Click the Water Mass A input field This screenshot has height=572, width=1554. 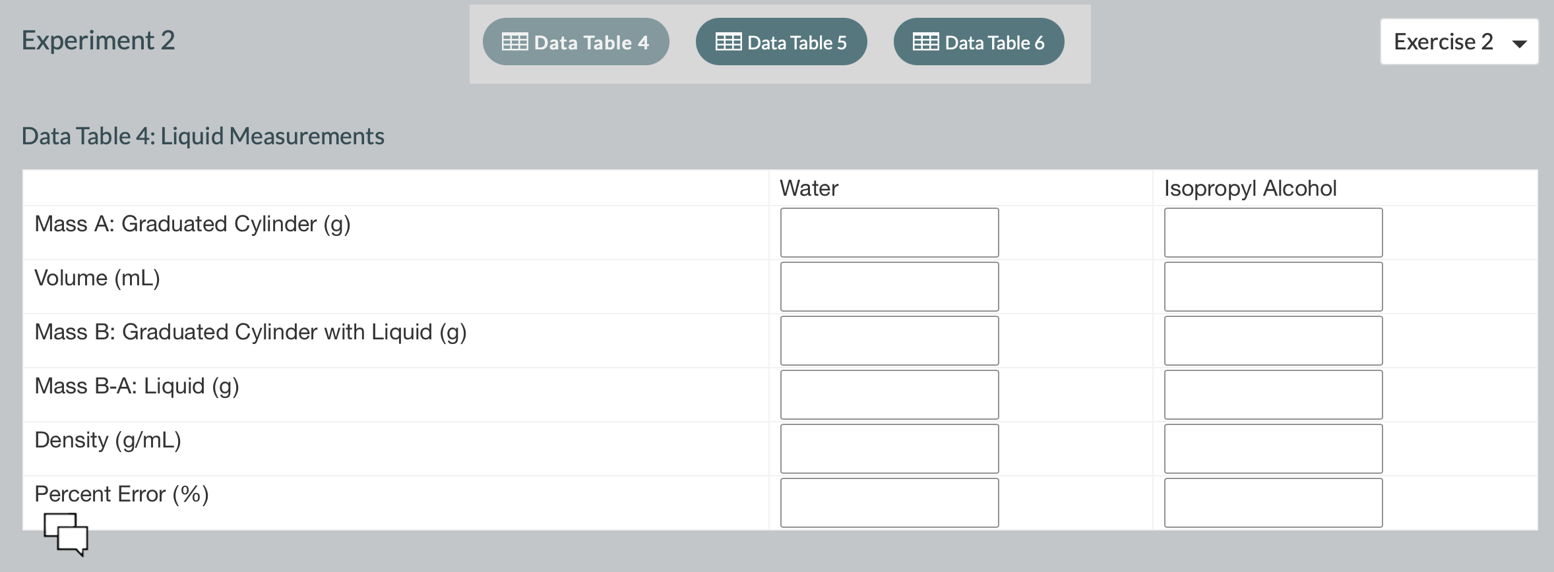[889, 232]
